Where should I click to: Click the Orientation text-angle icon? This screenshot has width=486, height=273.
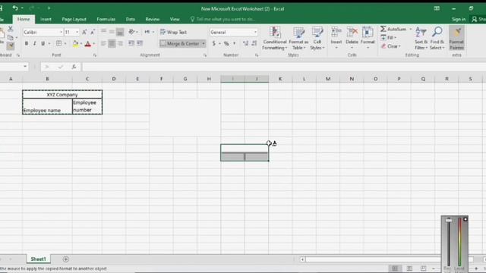(131, 32)
